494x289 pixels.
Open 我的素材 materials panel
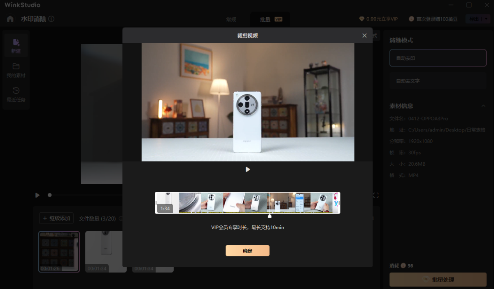[x=16, y=69]
